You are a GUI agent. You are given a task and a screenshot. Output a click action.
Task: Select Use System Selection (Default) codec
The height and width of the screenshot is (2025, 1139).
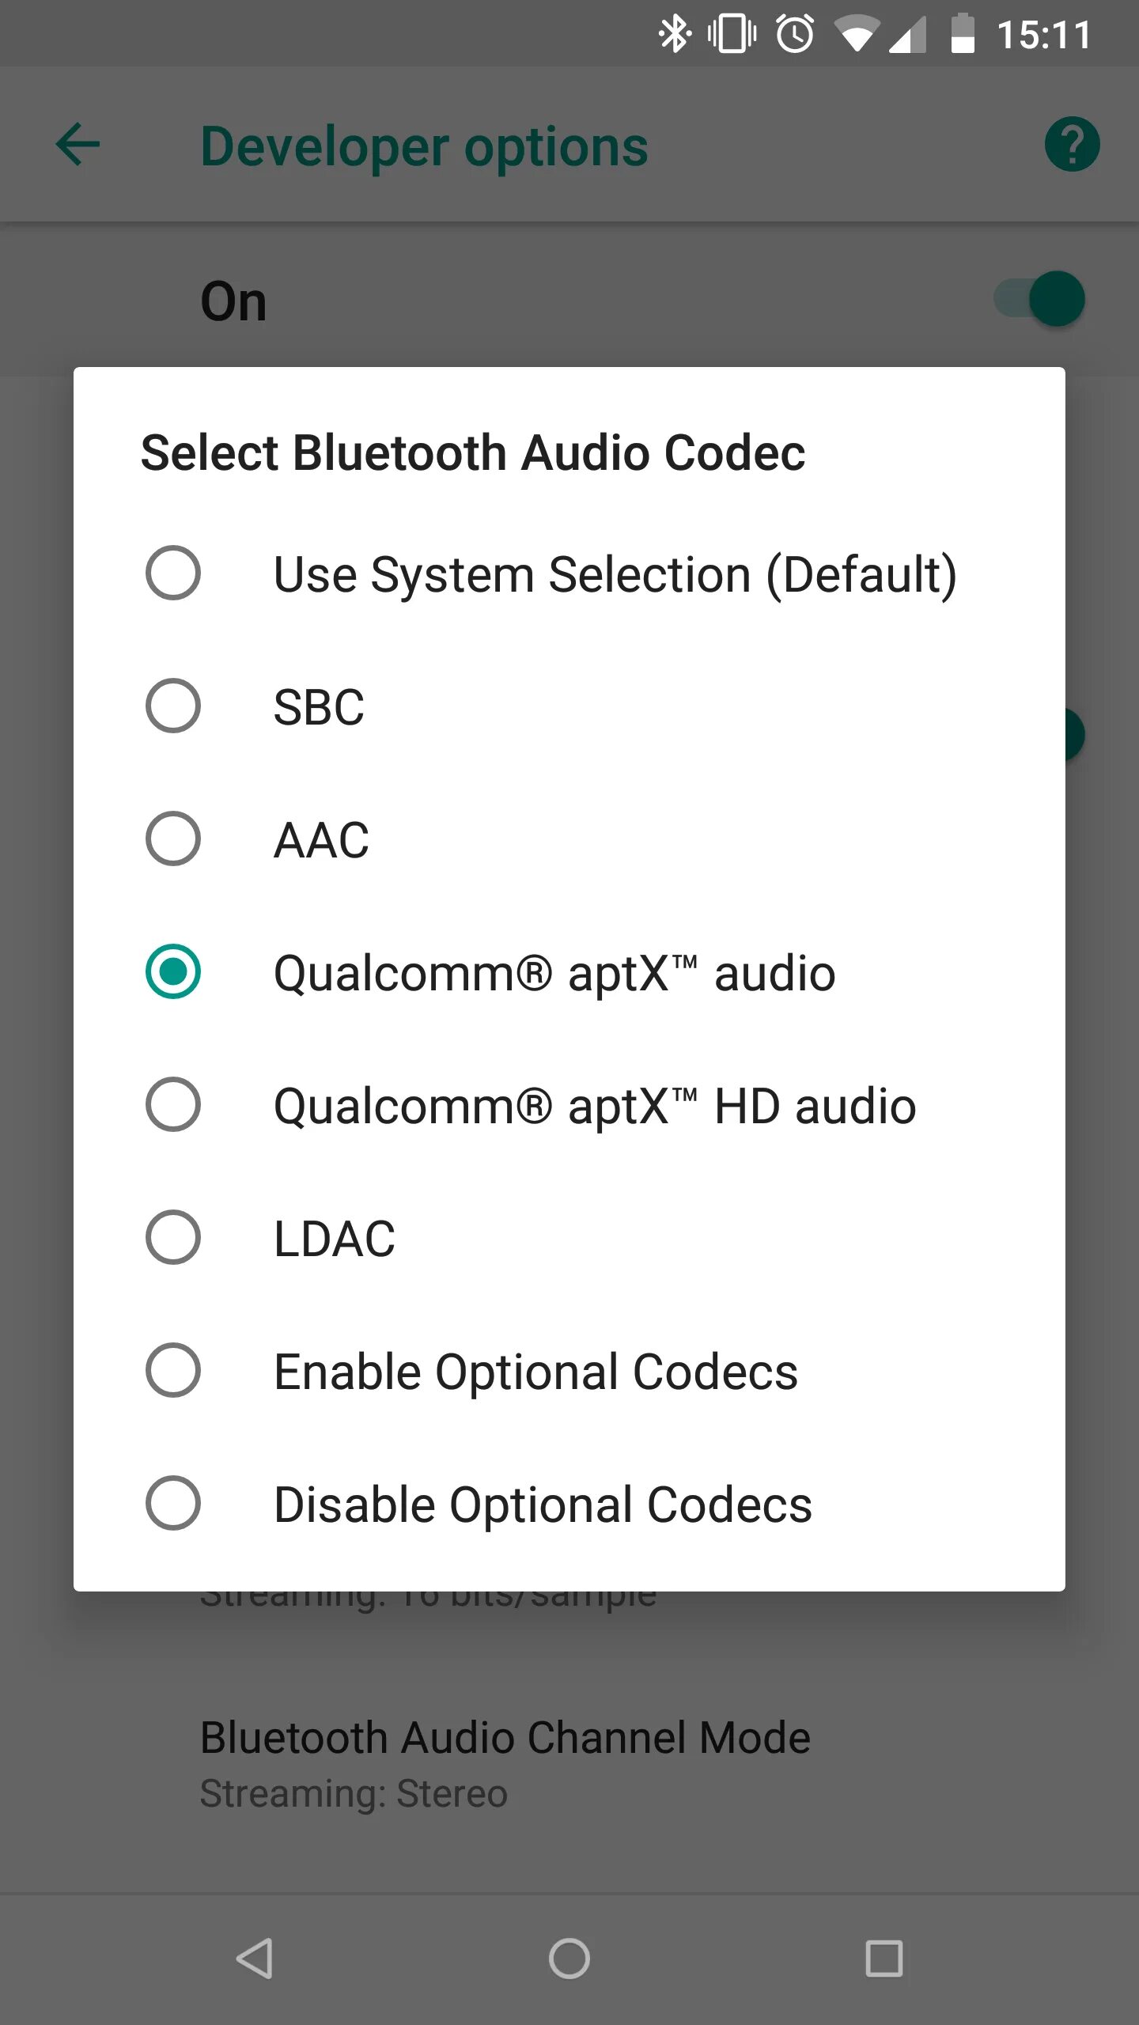[172, 573]
